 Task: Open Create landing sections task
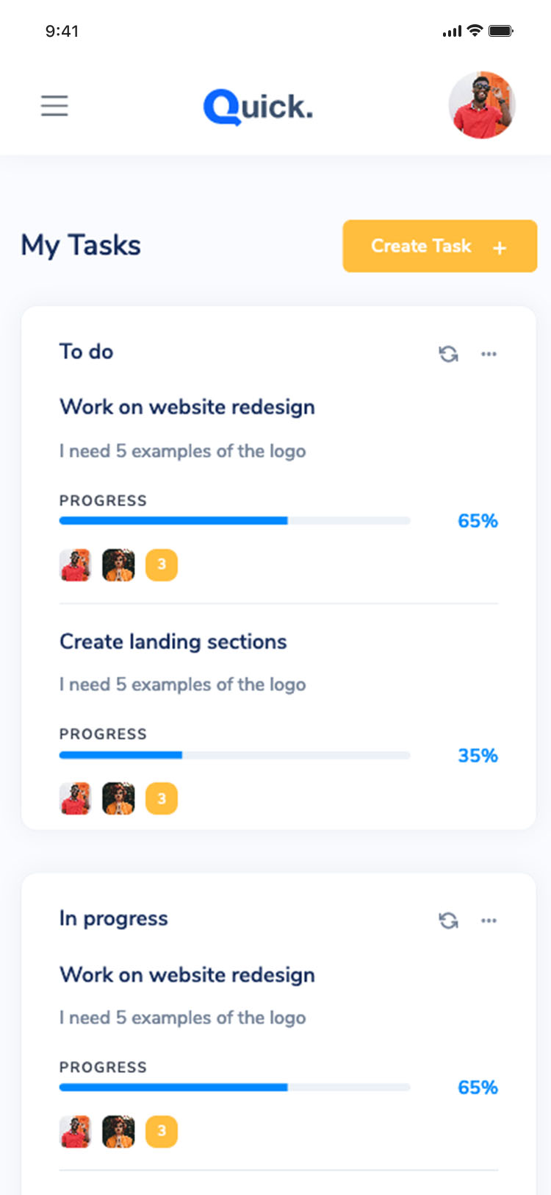point(173,642)
